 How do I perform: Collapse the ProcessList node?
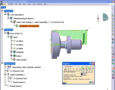click(2, 11)
